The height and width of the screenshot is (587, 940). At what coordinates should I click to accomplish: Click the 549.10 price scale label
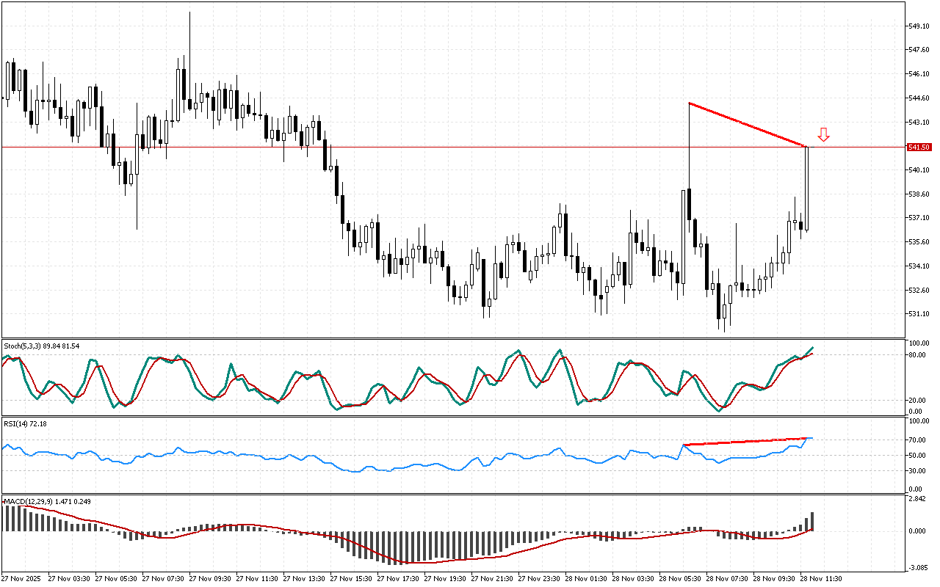point(919,26)
